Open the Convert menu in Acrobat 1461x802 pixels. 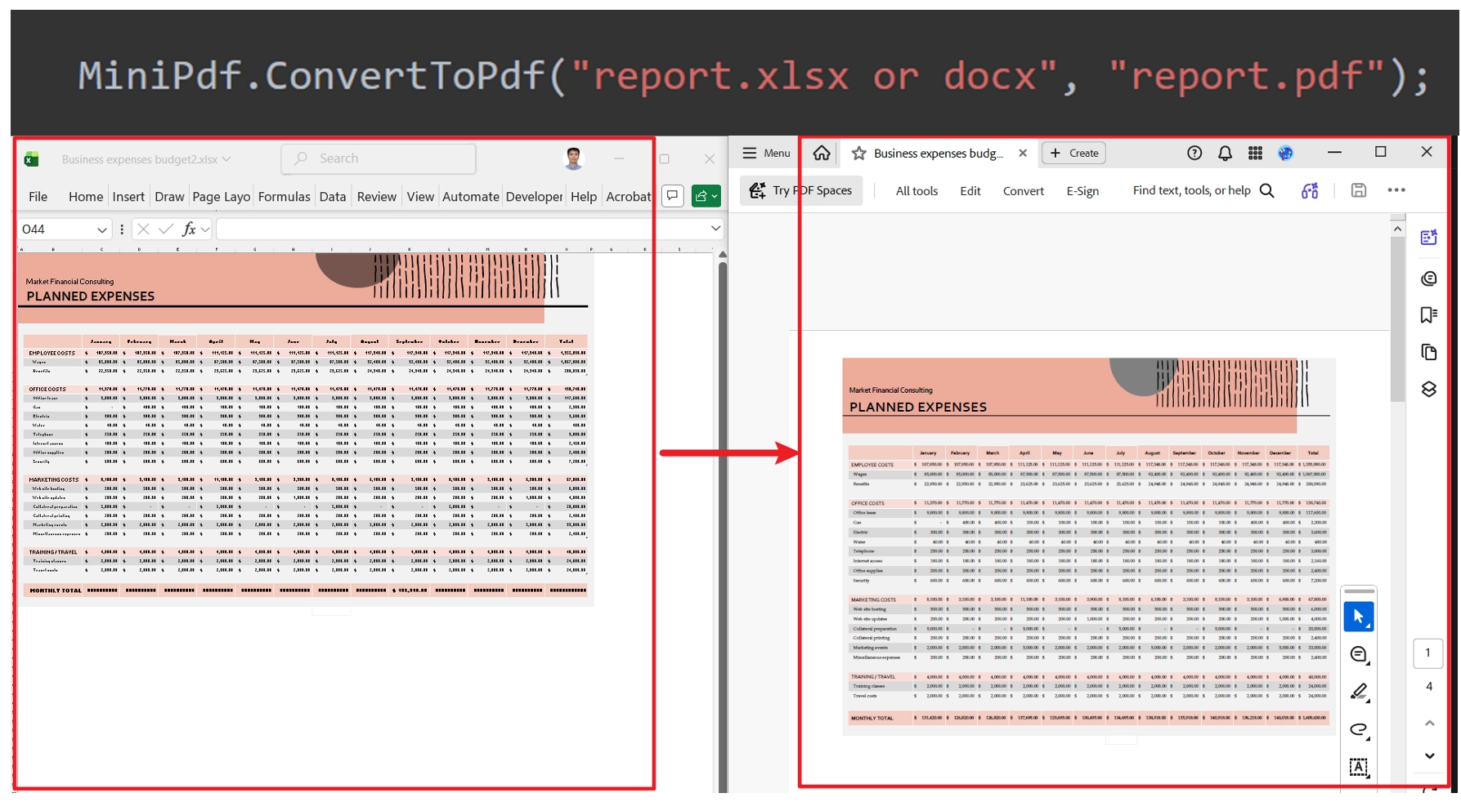[x=1023, y=191]
